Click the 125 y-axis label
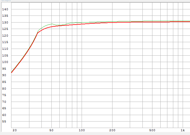Image resolution: width=190 pixels, height=135 pixels. coord(5,29)
